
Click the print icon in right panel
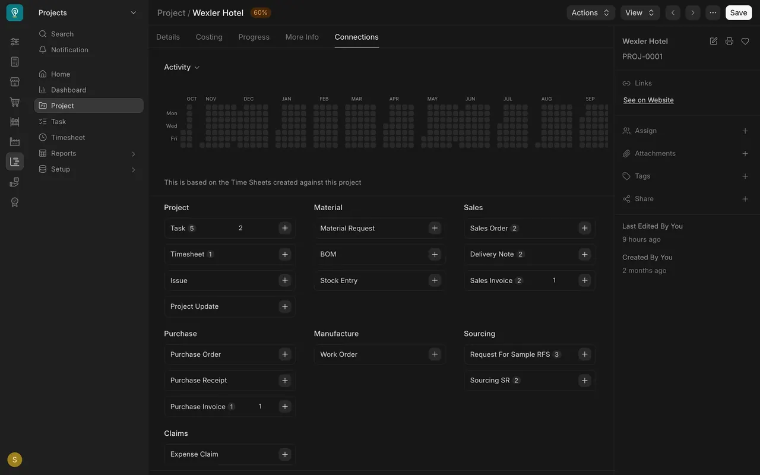729,41
